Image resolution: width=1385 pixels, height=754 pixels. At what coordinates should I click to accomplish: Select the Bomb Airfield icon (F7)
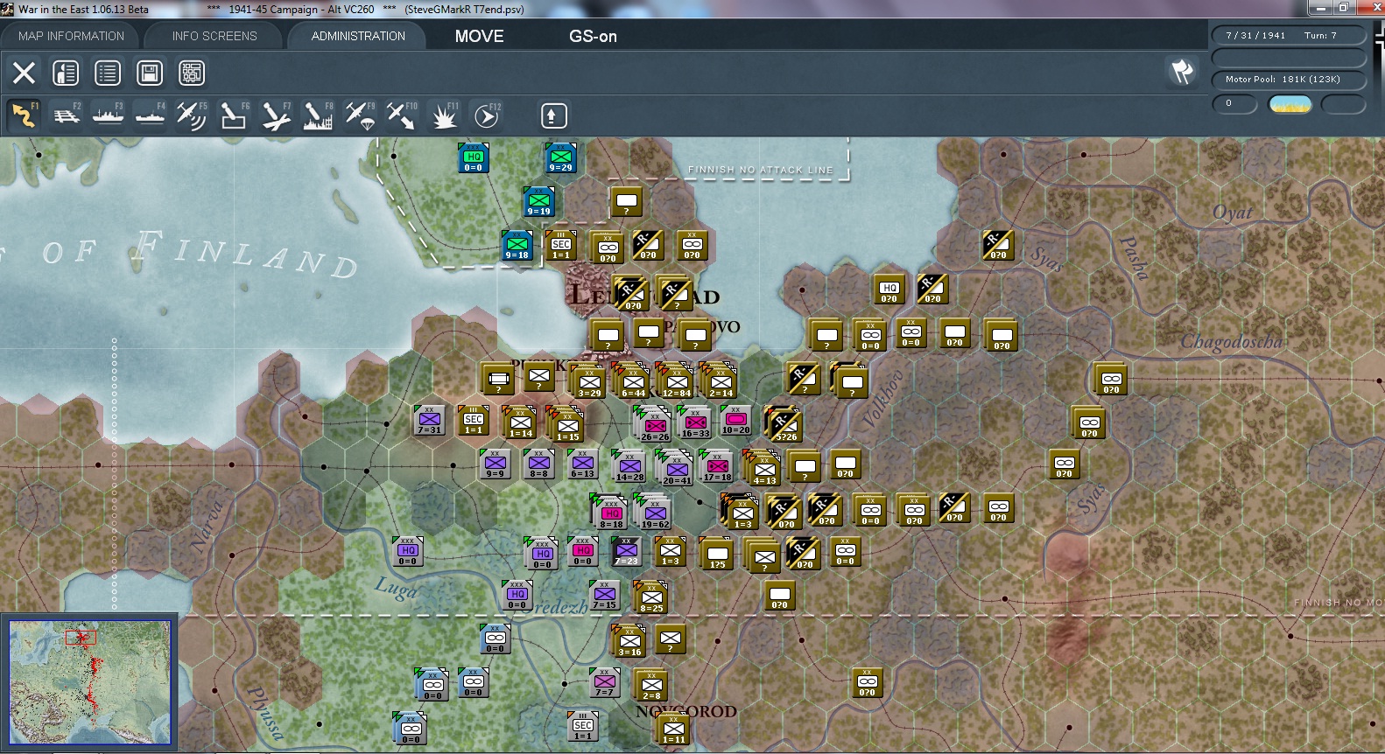(x=276, y=115)
